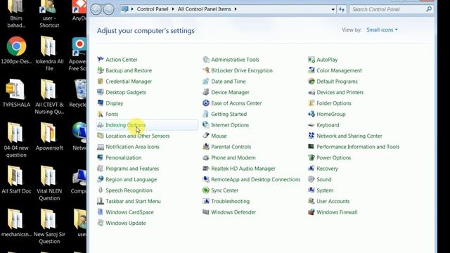Screen dimensions: 450x253
Task: Click the Ease of Access Center icon
Action: click(x=206, y=103)
